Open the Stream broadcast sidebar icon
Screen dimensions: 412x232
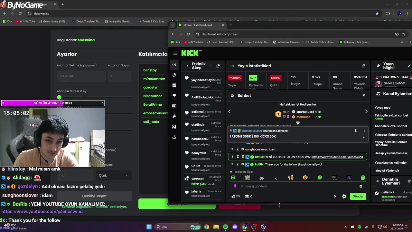point(174,65)
